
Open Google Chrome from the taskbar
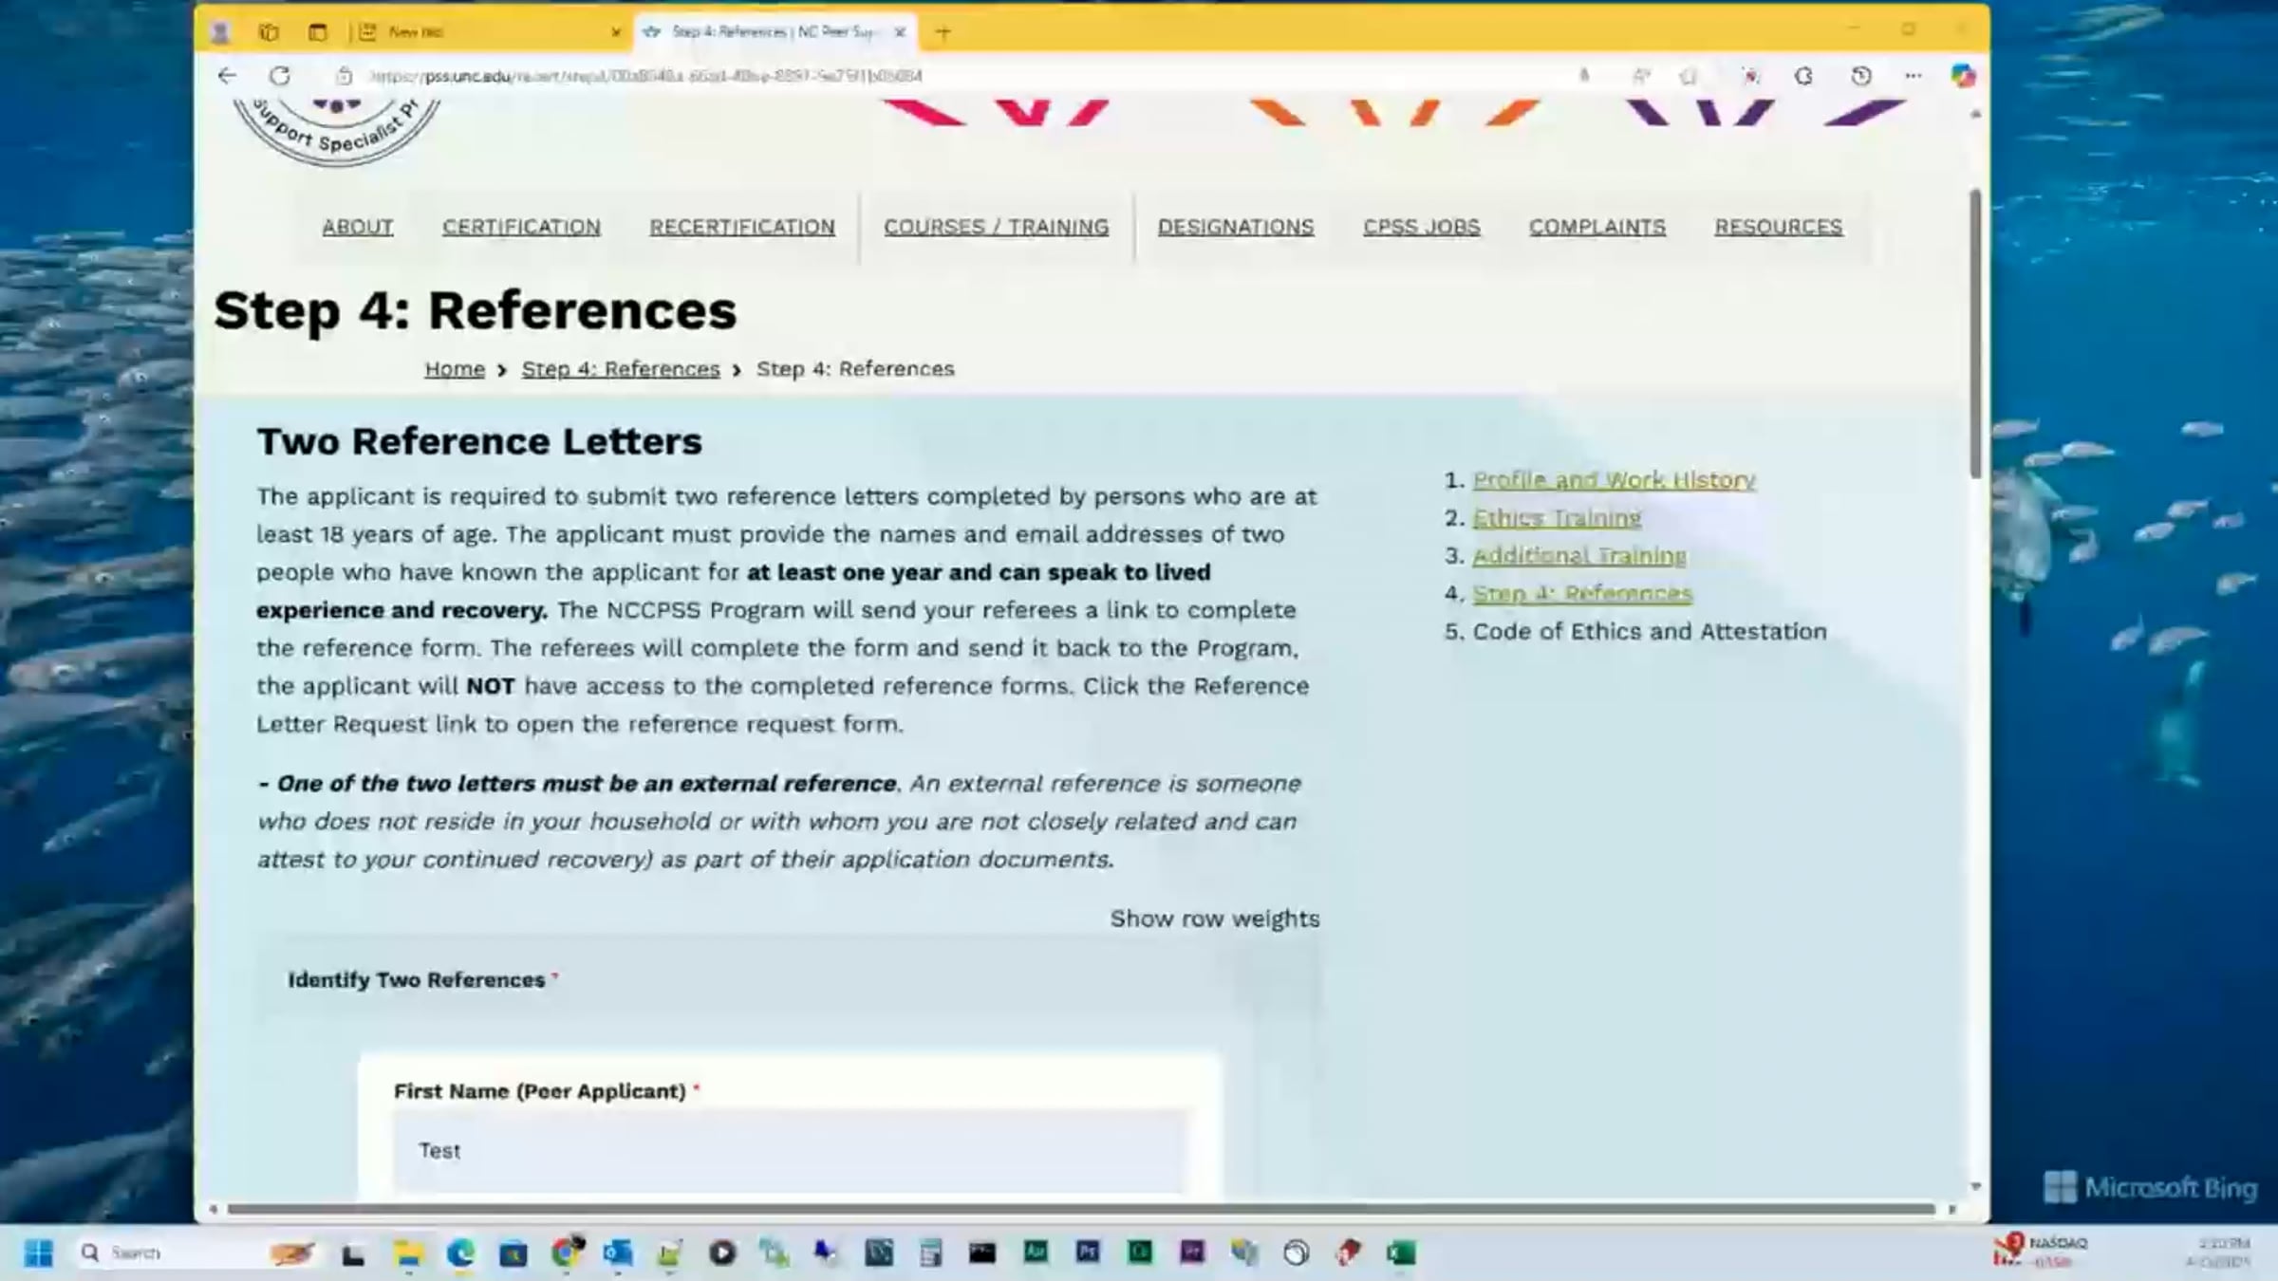coord(566,1253)
